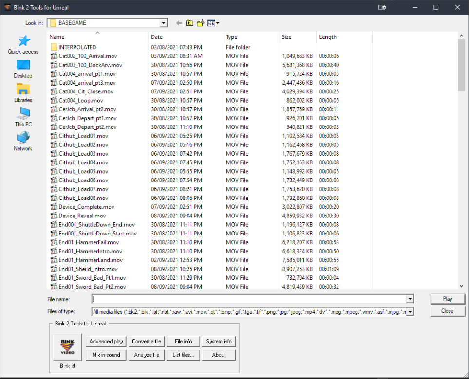This screenshot has height=379, width=469.
Task: Click the Bink app icon in the title bar
Action: point(7,7)
